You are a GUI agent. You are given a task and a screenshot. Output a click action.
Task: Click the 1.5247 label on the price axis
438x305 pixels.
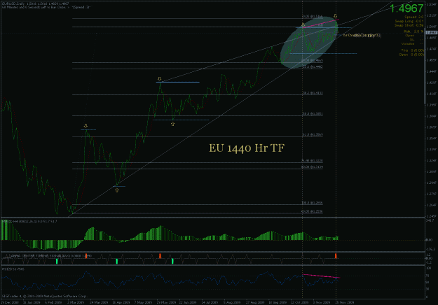(432, 5)
